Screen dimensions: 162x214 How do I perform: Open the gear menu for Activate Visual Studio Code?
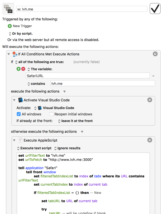[x=150, y=100]
